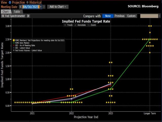Go to previous meeting date arrow

click(x=20, y=7)
